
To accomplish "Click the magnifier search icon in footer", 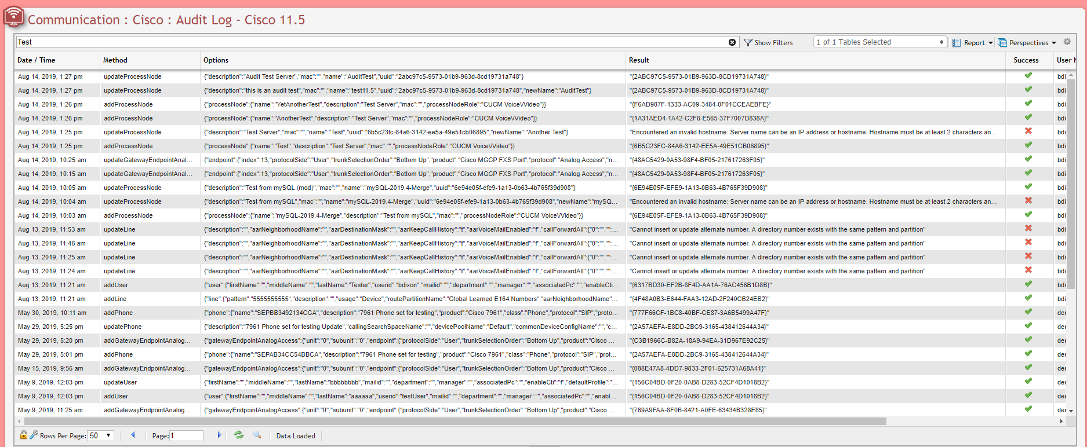I will (x=257, y=435).
